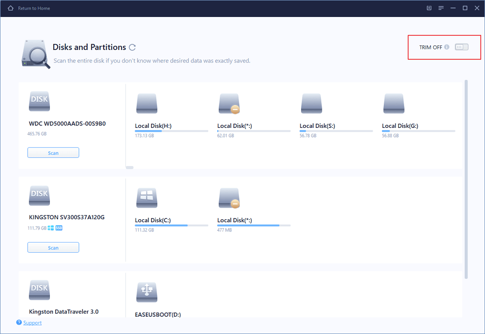Click Return to Home text
The image size is (485, 334).
[x=34, y=8]
